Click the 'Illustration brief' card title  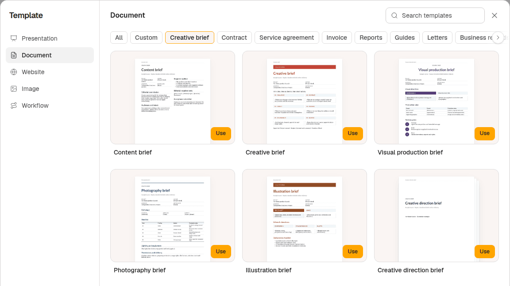268,270
